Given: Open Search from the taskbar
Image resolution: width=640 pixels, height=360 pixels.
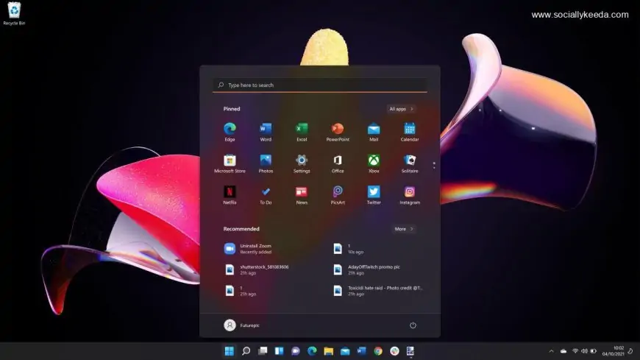Looking at the screenshot, I should (246, 351).
